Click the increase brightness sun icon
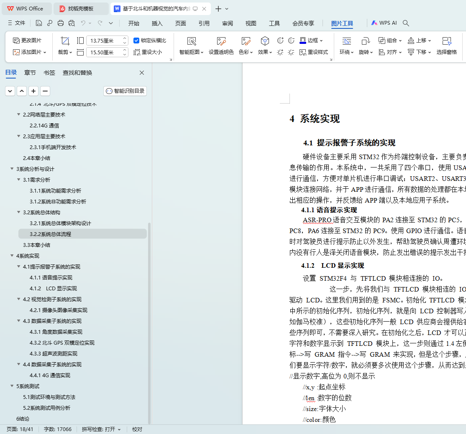The image size is (466, 434). click(280, 52)
